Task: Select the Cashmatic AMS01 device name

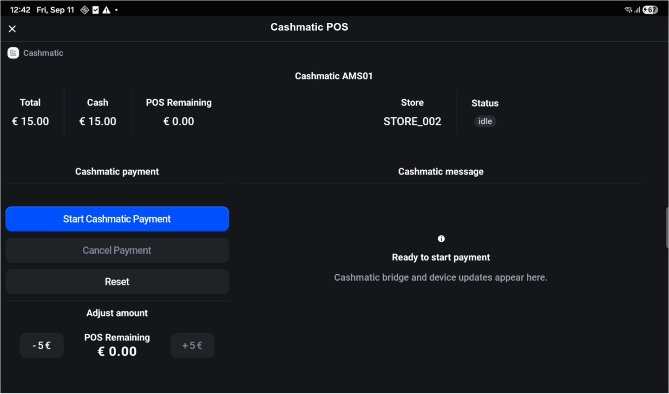Action: tap(334, 76)
